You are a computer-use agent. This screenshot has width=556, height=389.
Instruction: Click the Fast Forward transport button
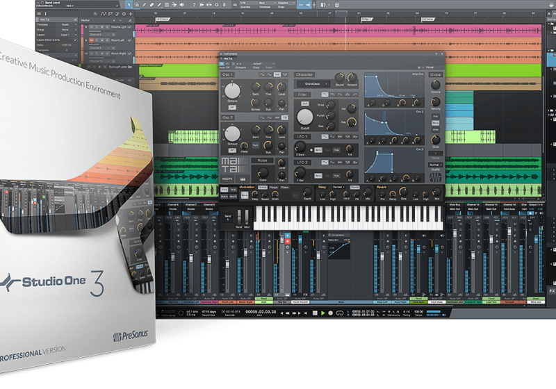tap(294, 313)
